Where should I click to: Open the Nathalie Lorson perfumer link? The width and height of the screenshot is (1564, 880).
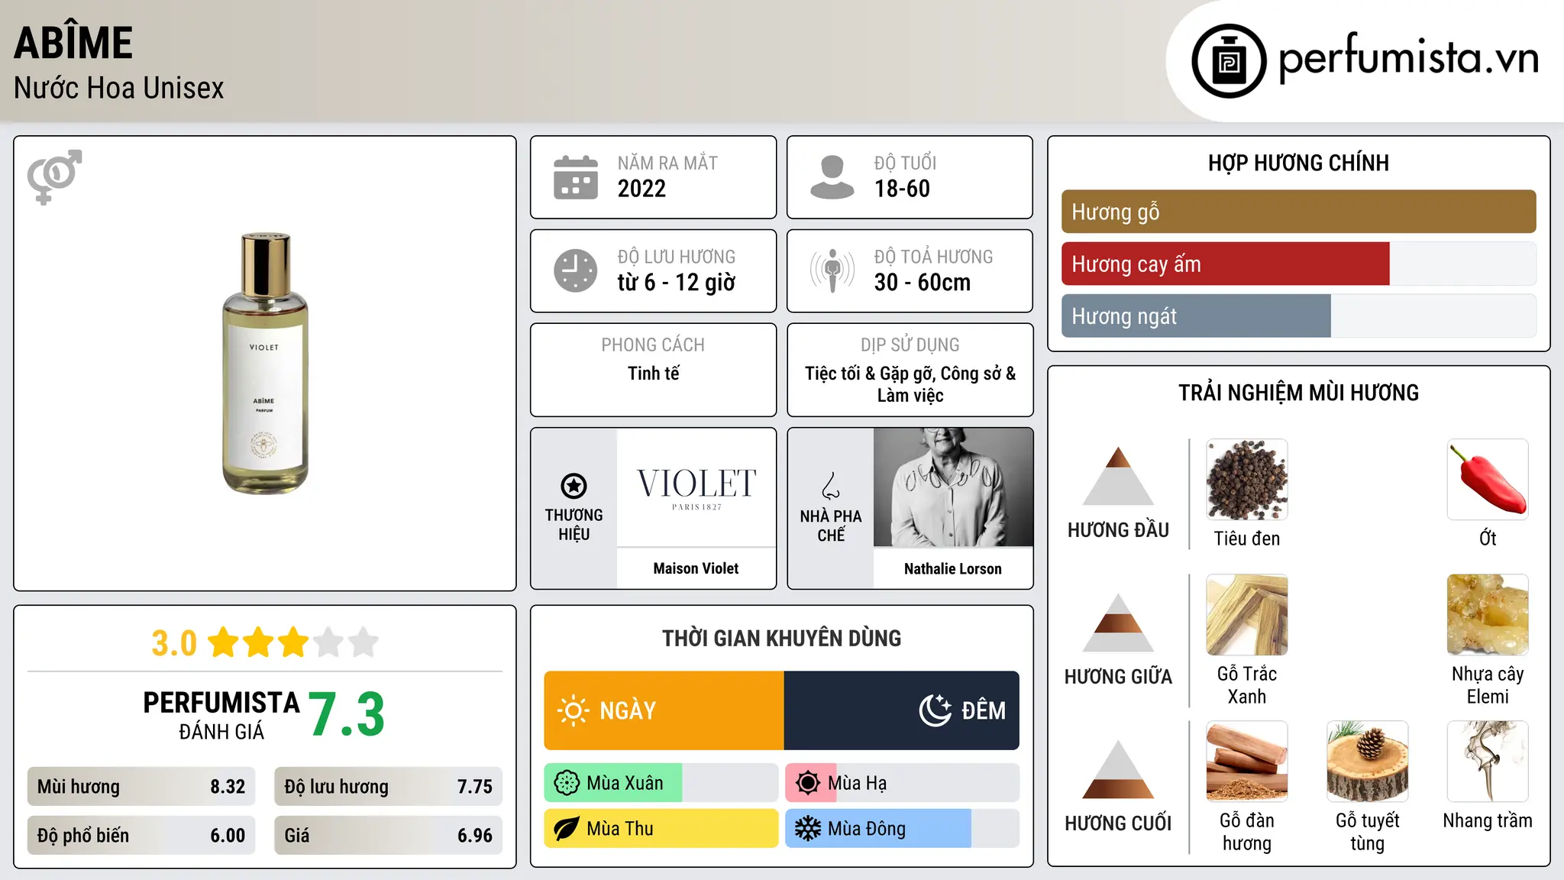[953, 568]
